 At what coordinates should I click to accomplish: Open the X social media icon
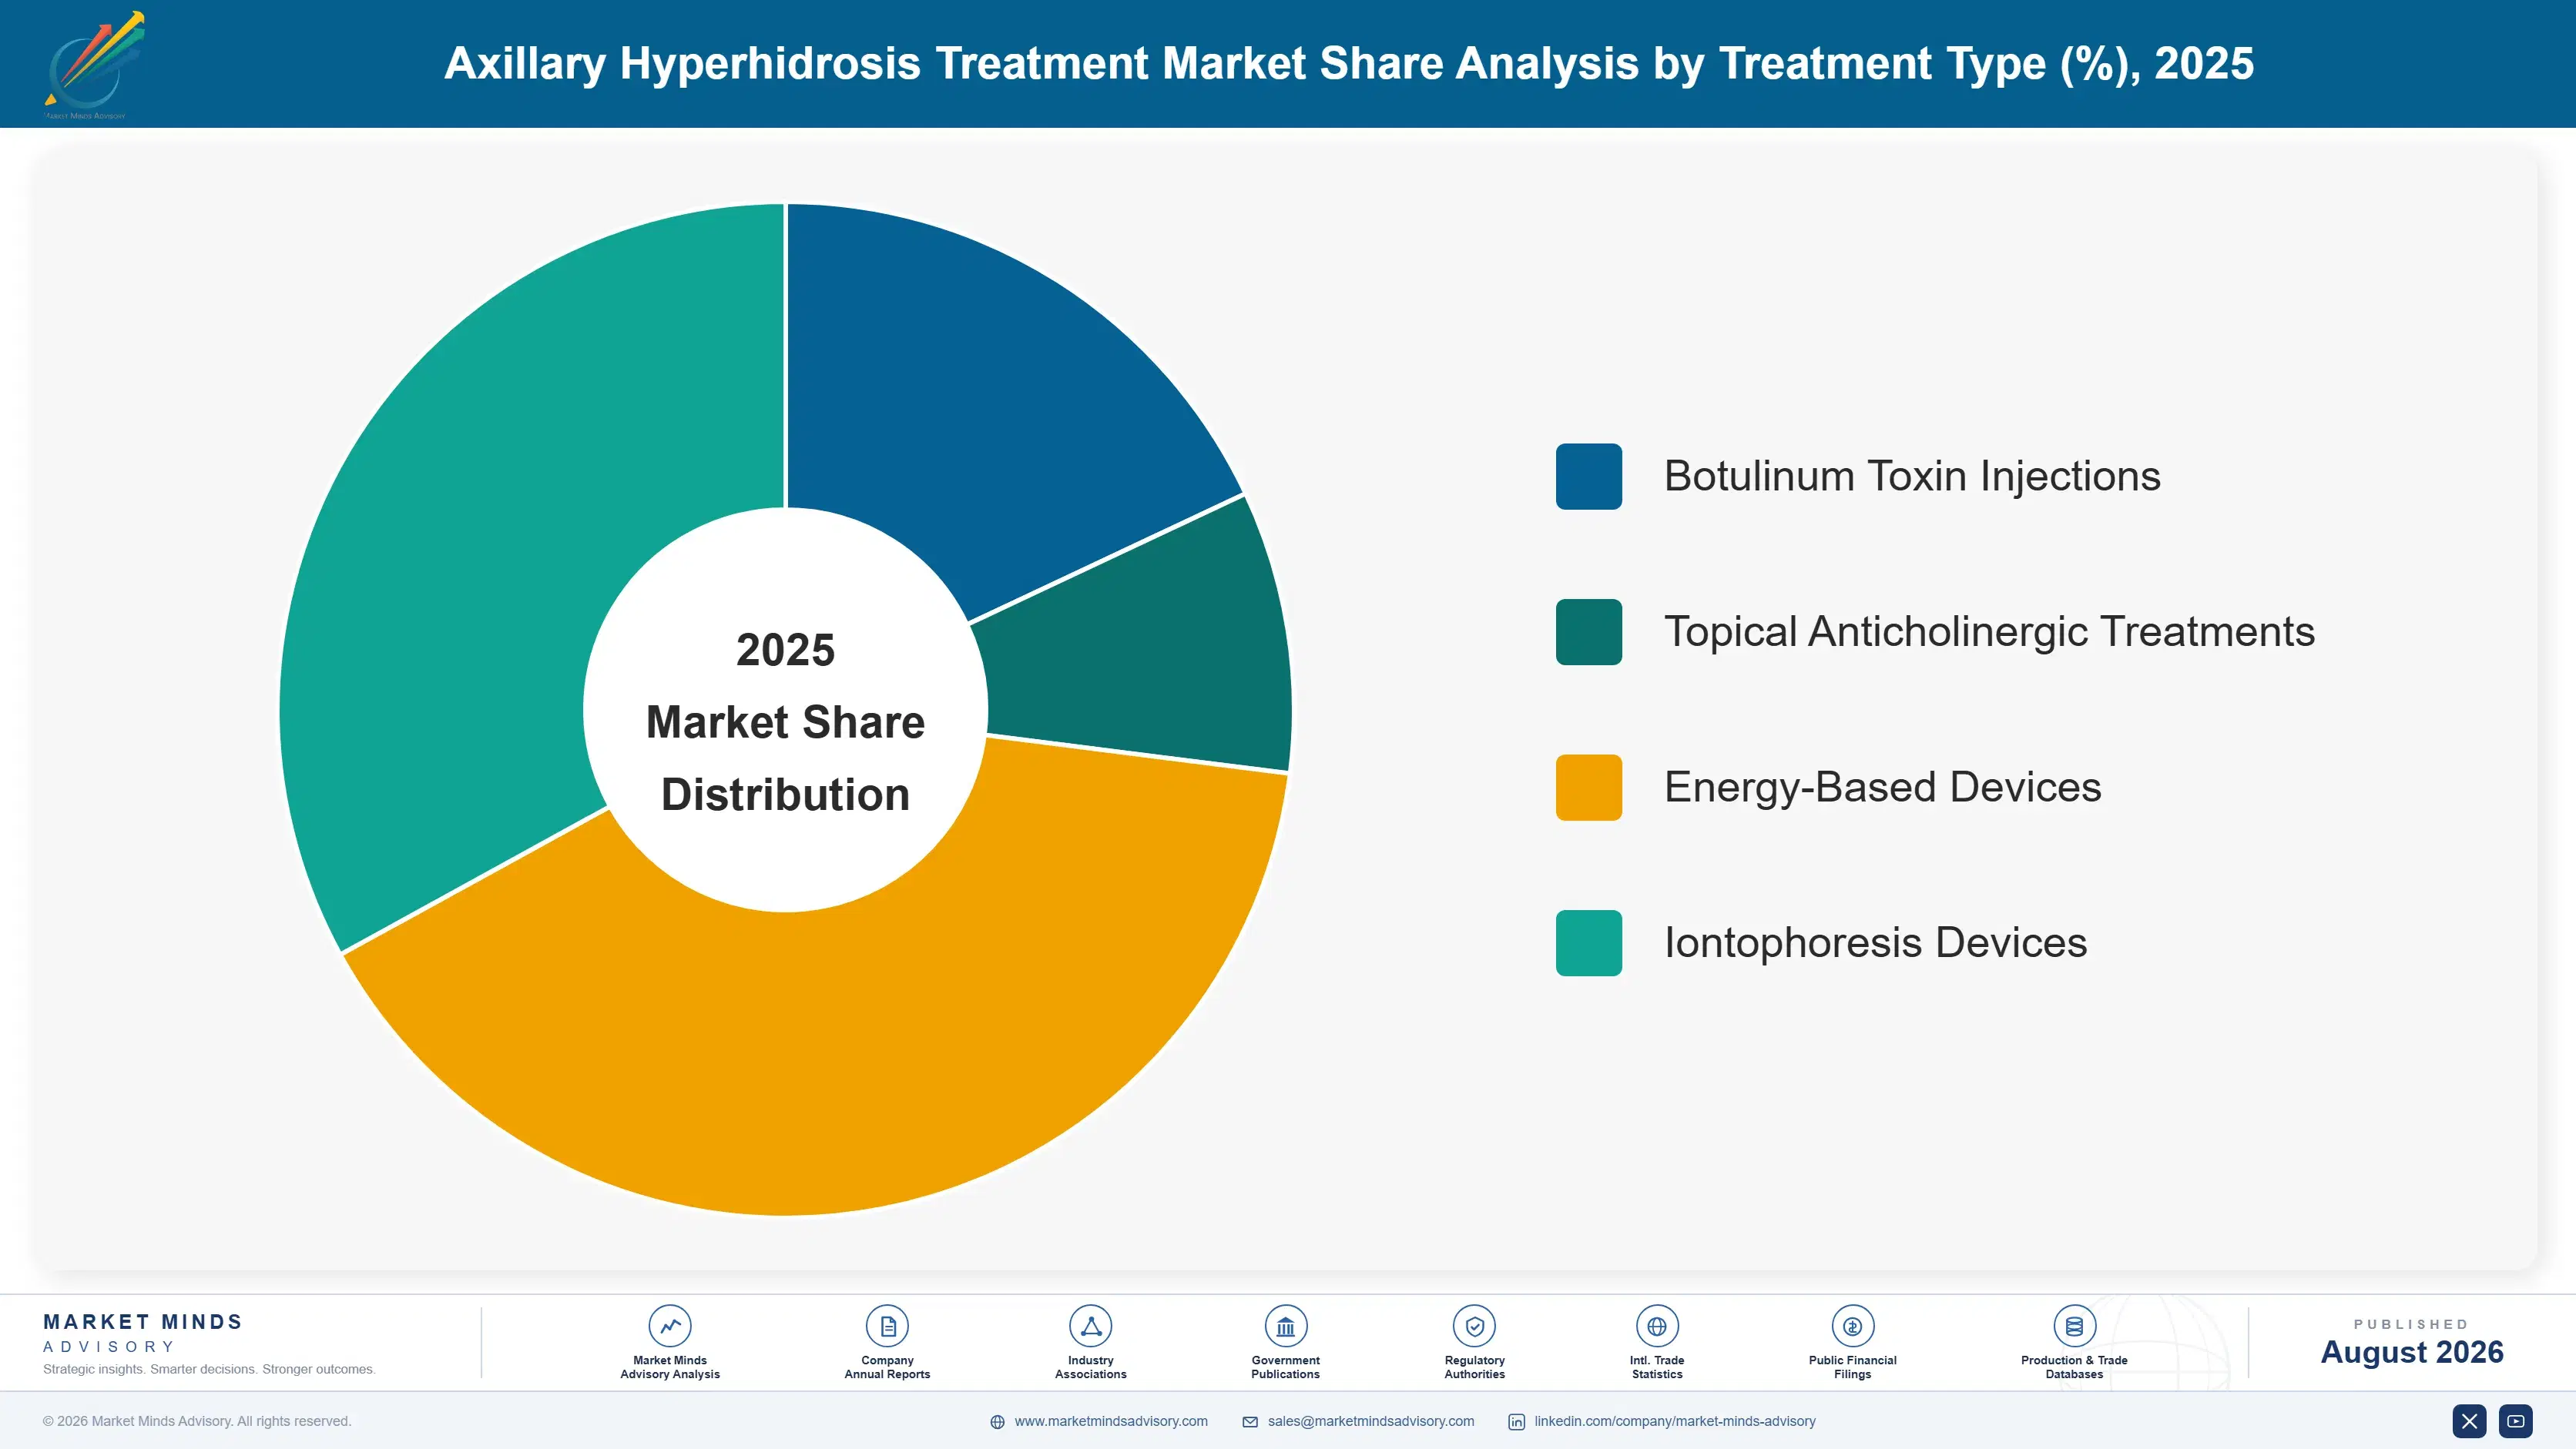[2469, 1421]
